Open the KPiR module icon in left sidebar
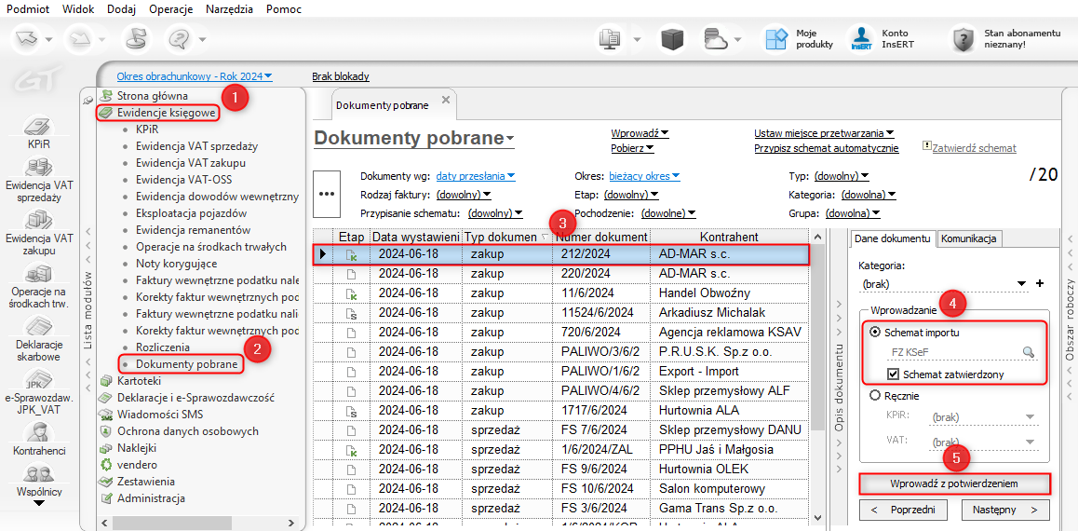Image resolution: width=1078 pixels, height=531 pixels. coord(37,128)
